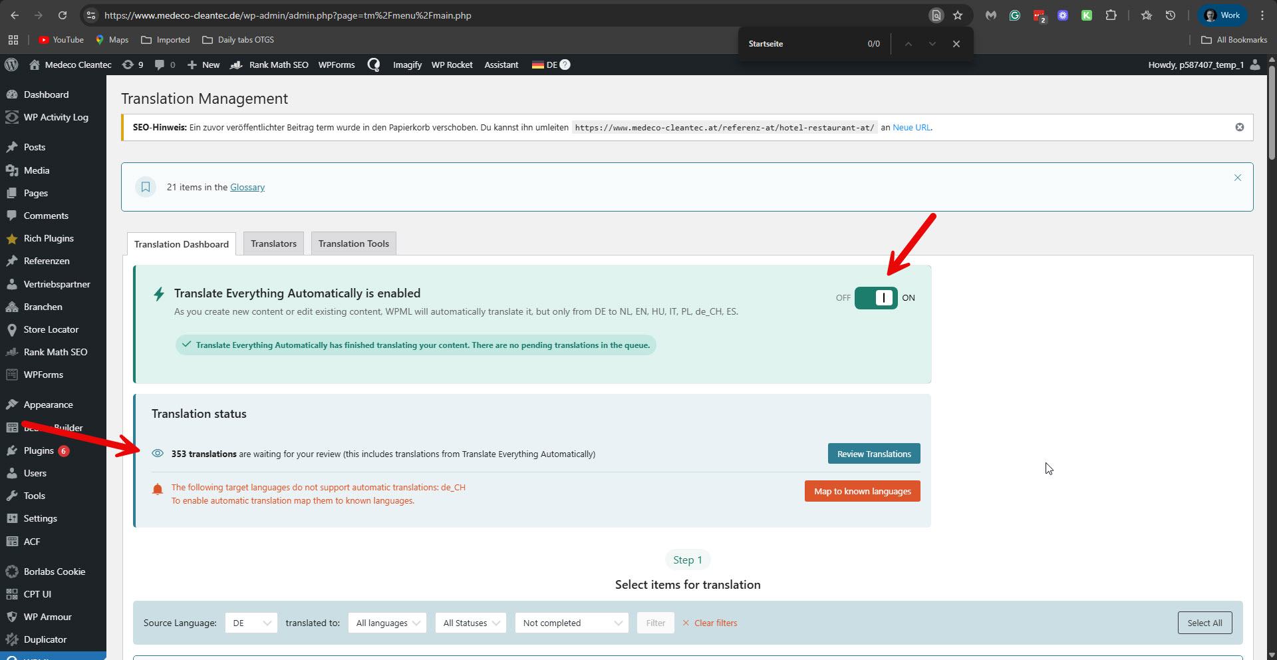Click Map to known languages button
Viewport: 1277px width, 660px height.
[x=863, y=491]
